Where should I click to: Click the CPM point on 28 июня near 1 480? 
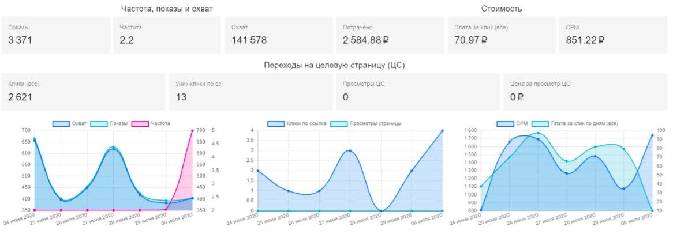[595, 156]
